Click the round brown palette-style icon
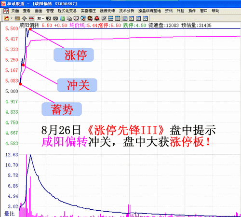Screen dimensions: 241x217 coord(90,18)
